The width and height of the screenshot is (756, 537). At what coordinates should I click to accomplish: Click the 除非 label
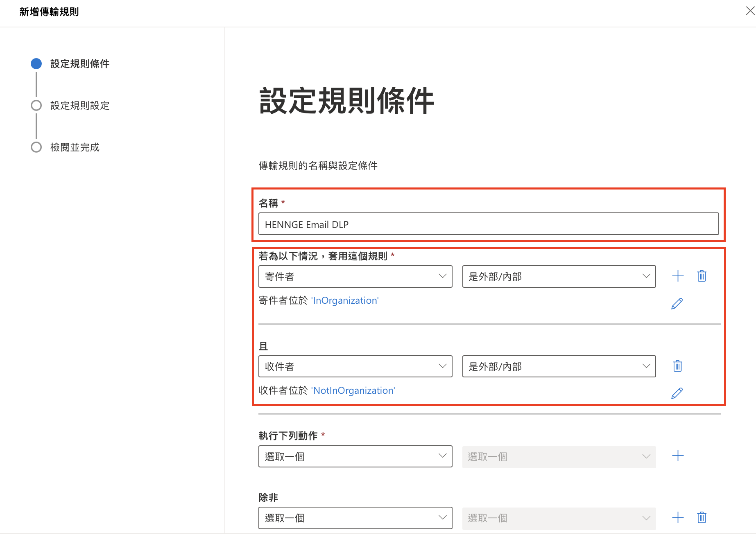(x=268, y=498)
